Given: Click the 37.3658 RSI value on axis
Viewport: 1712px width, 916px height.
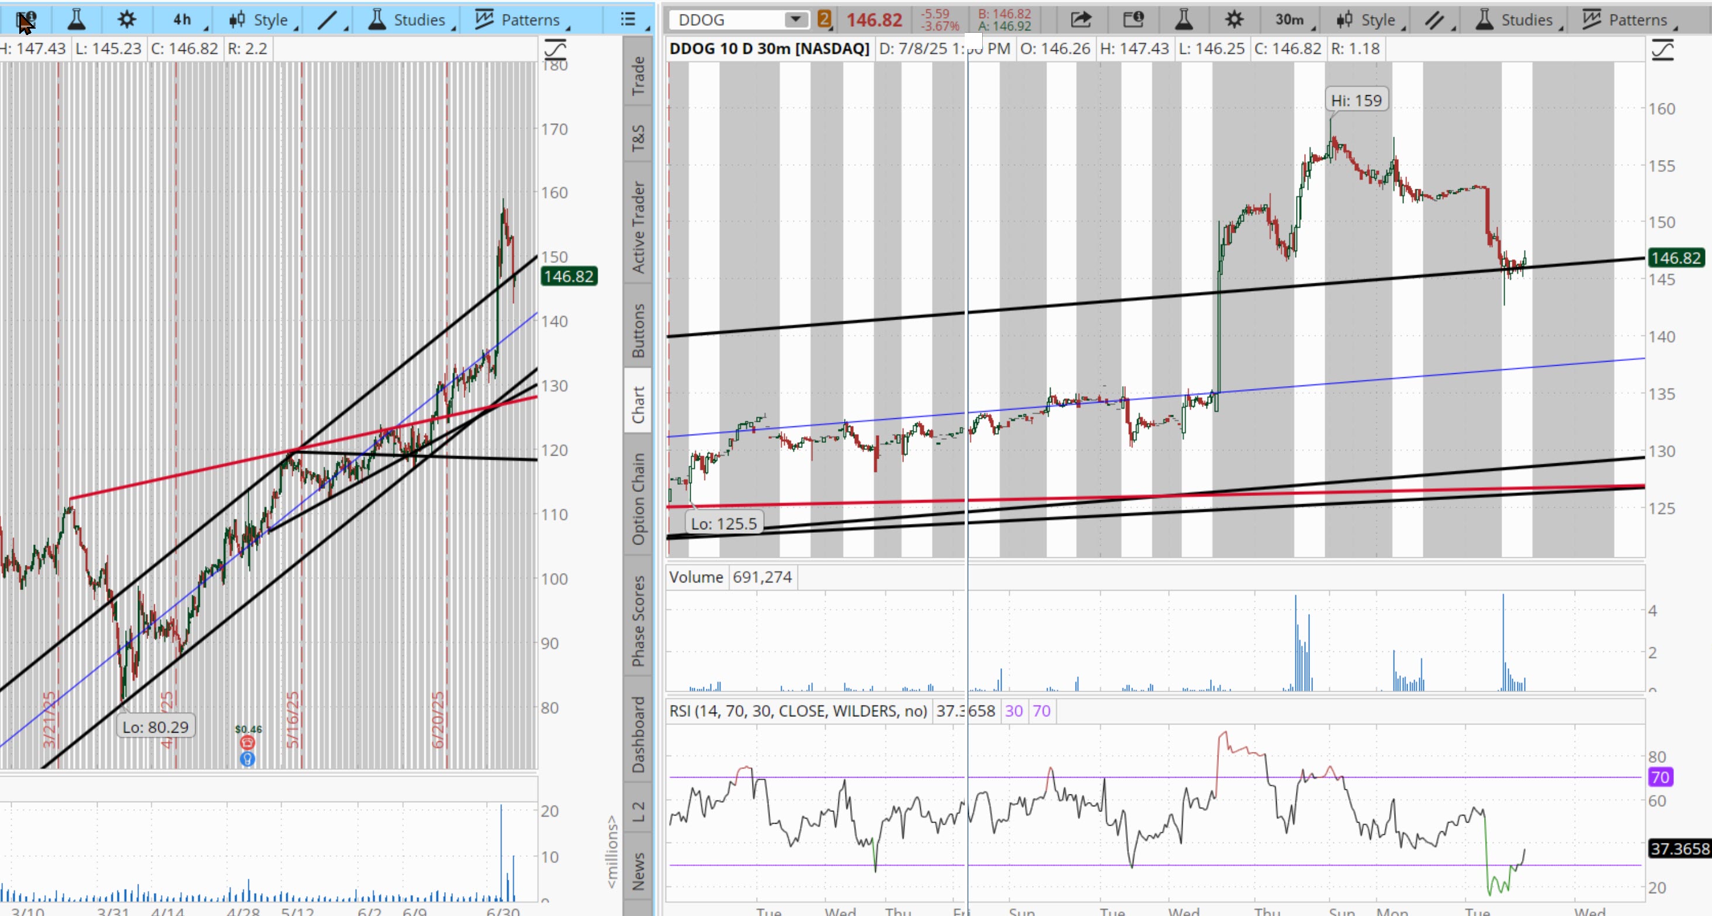Looking at the screenshot, I should pos(1679,848).
